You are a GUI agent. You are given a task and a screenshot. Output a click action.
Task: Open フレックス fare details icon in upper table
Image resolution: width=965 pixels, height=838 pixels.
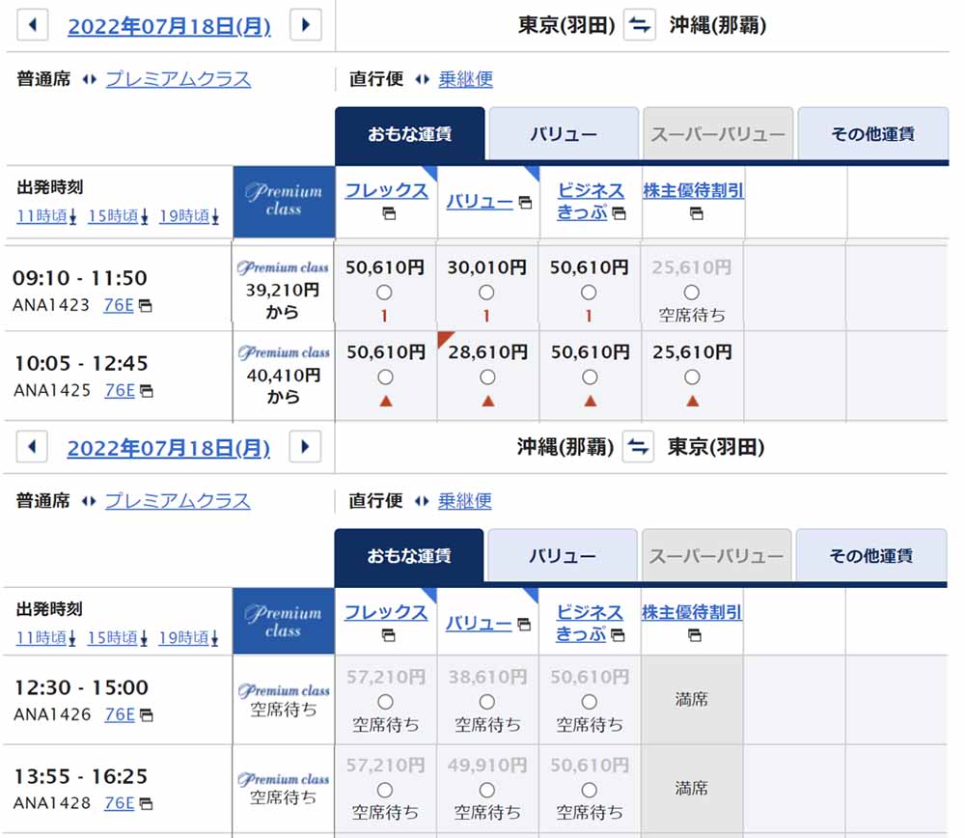(x=389, y=213)
